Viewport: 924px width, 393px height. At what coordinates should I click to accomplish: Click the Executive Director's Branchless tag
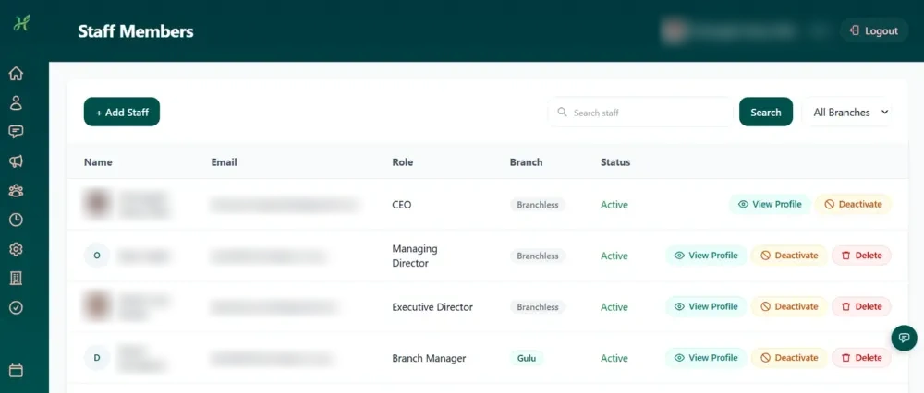(538, 307)
